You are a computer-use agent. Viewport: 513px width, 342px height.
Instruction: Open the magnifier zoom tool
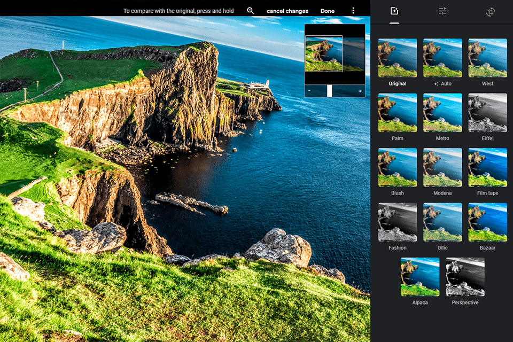(x=251, y=10)
